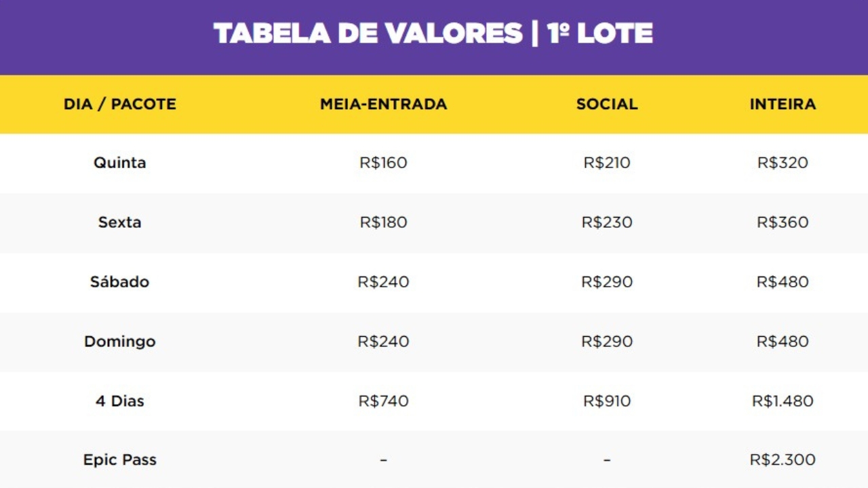The height and width of the screenshot is (488, 868).
Task: Click the Sexta row label
Action: click(120, 222)
